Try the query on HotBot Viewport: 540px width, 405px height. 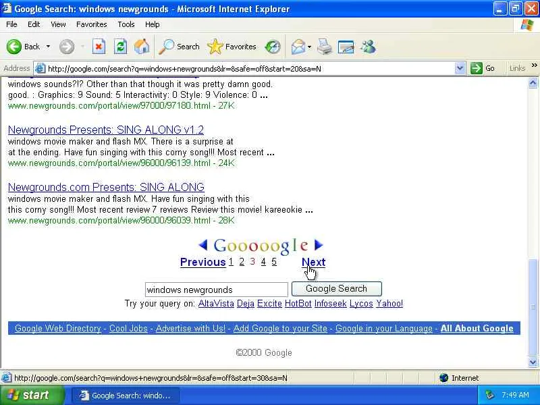(298, 303)
